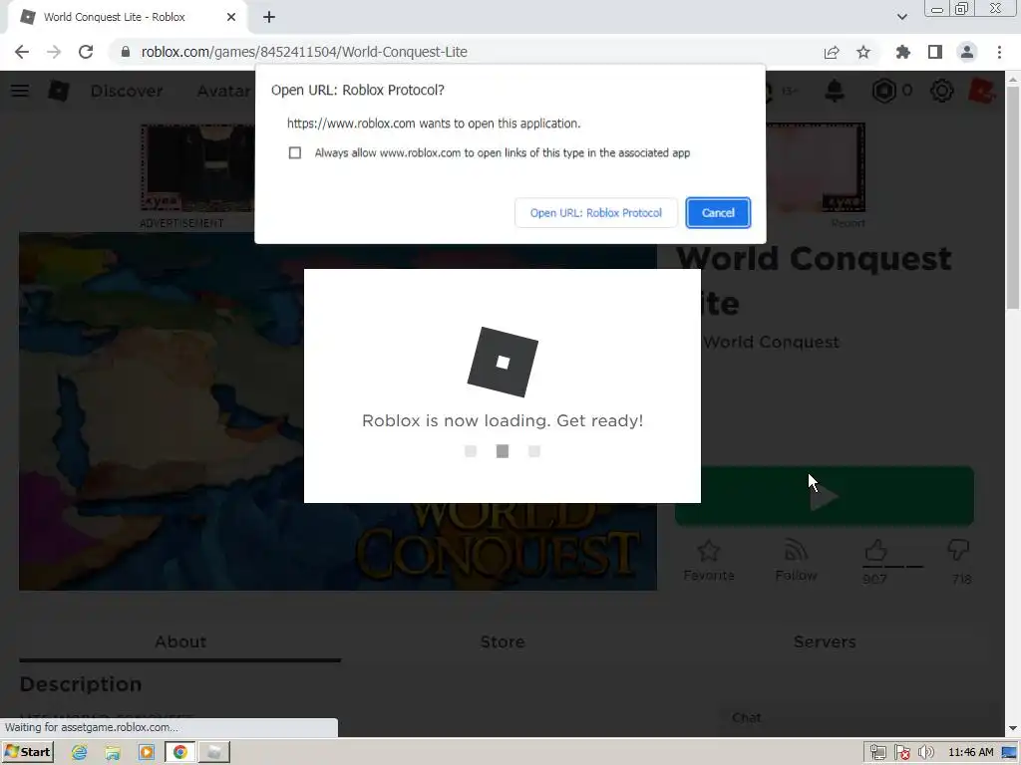Click the page vertical scrollbar thumb

[1013, 196]
